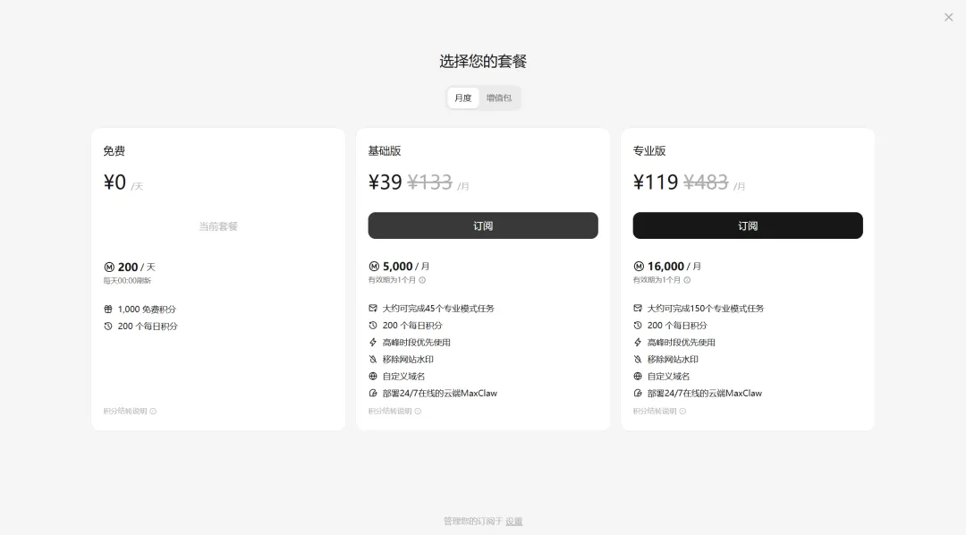Click the 当前套餐 label in the free plan
The width and height of the screenshot is (966, 535).
[x=218, y=226]
